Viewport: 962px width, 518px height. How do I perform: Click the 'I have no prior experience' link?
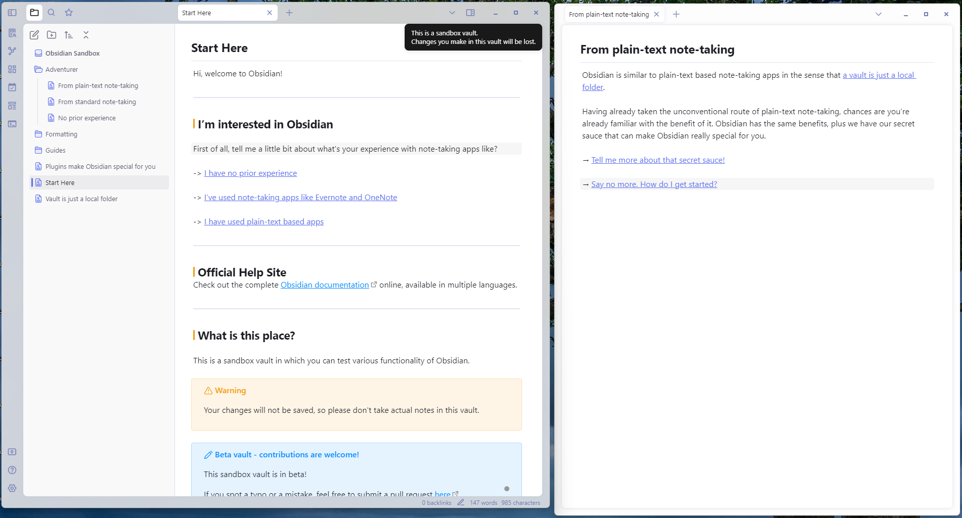pyautogui.click(x=250, y=173)
